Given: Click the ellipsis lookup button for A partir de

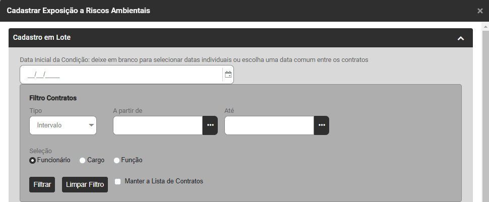Looking at the screenshot, I should coord(210,125).
